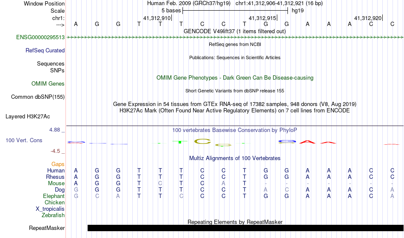Click the OMIM Genes track label
The width and height of the screenshot is (404, 238).
tap(48, 84)
